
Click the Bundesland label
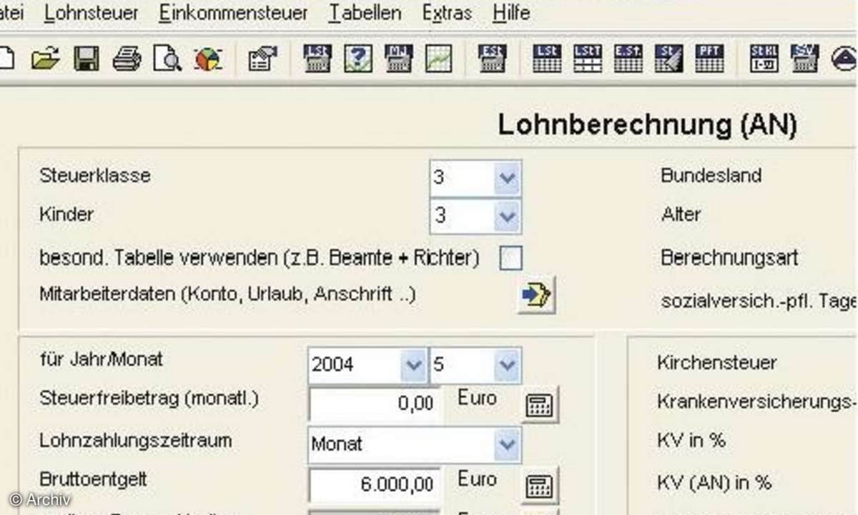click(x=711, y=175)
